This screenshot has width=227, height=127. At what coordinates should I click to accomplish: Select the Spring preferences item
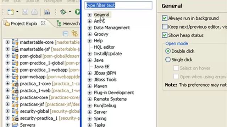point(100,119)
